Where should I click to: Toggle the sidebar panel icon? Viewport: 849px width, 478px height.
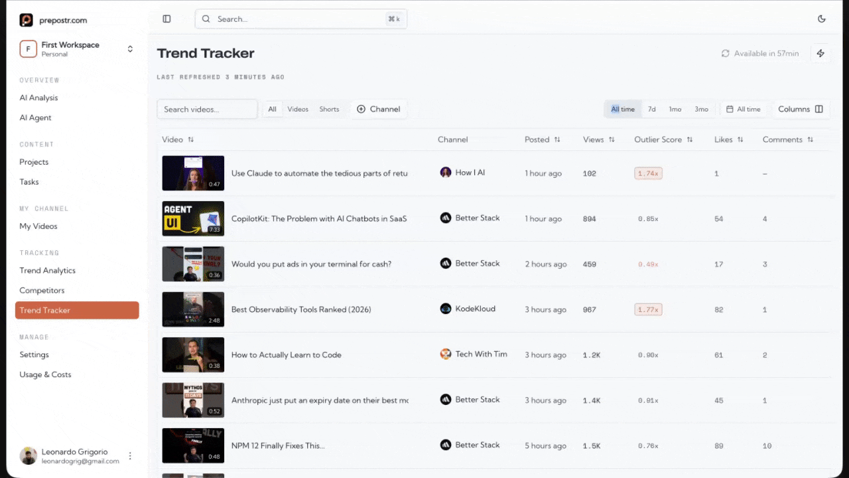coord(166,19)
